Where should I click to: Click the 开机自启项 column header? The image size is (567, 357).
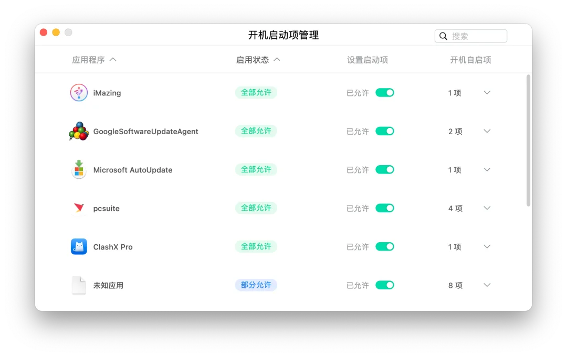tap(470, 60)
